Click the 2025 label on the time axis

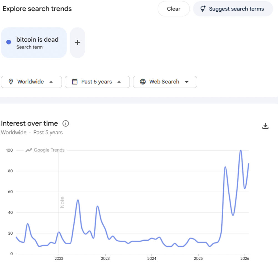pyautogui.click(x=198, y=259)
